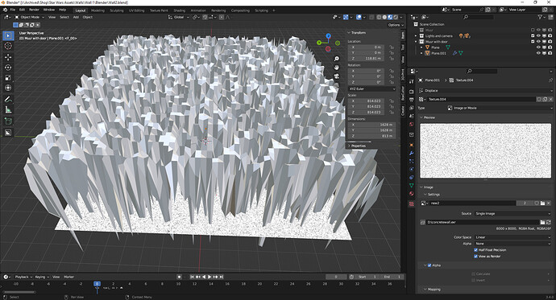Pick the Scale tool in toolbar
The image size is (556, 300).
click(x=9, y=77)
